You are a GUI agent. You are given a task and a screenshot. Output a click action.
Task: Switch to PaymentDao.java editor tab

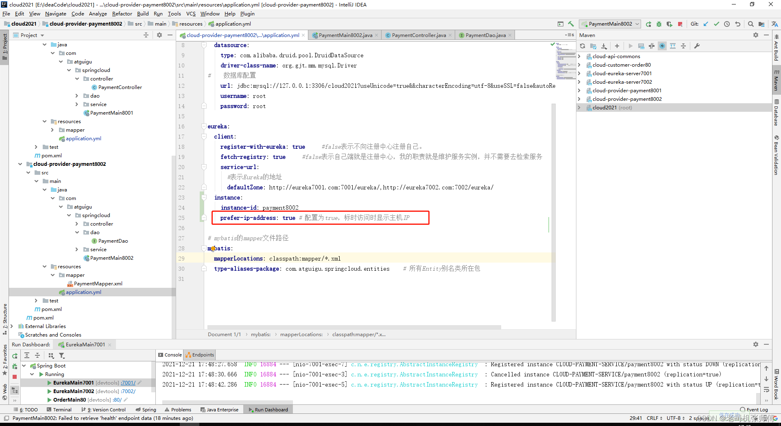coord(485,35)
